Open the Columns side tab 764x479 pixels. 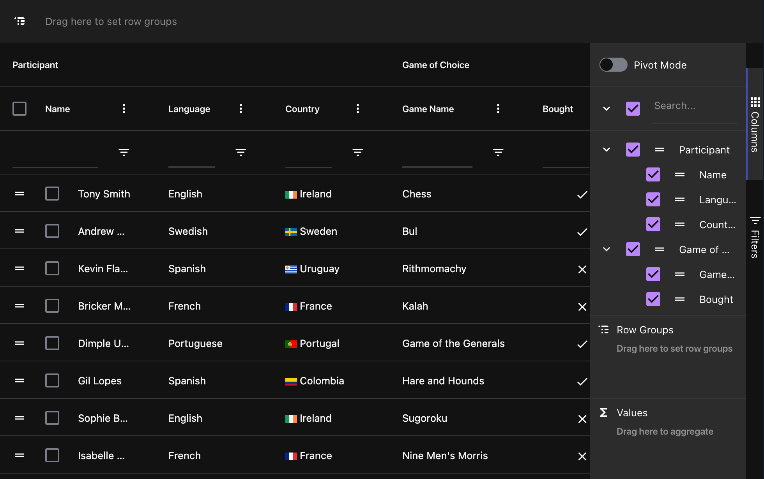point(755,125)
